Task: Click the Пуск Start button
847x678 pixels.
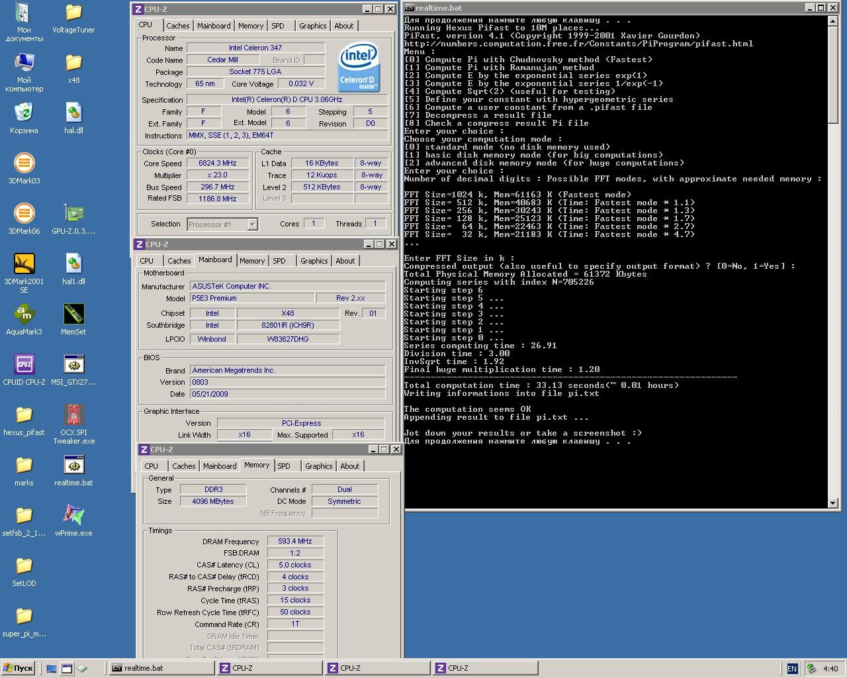Action: pos(18,668)
